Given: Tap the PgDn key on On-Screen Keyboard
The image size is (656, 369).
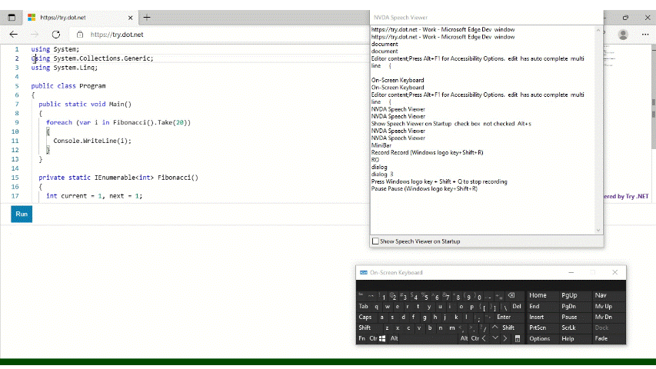Looking at the screenshot, I should tap(575, 306).
